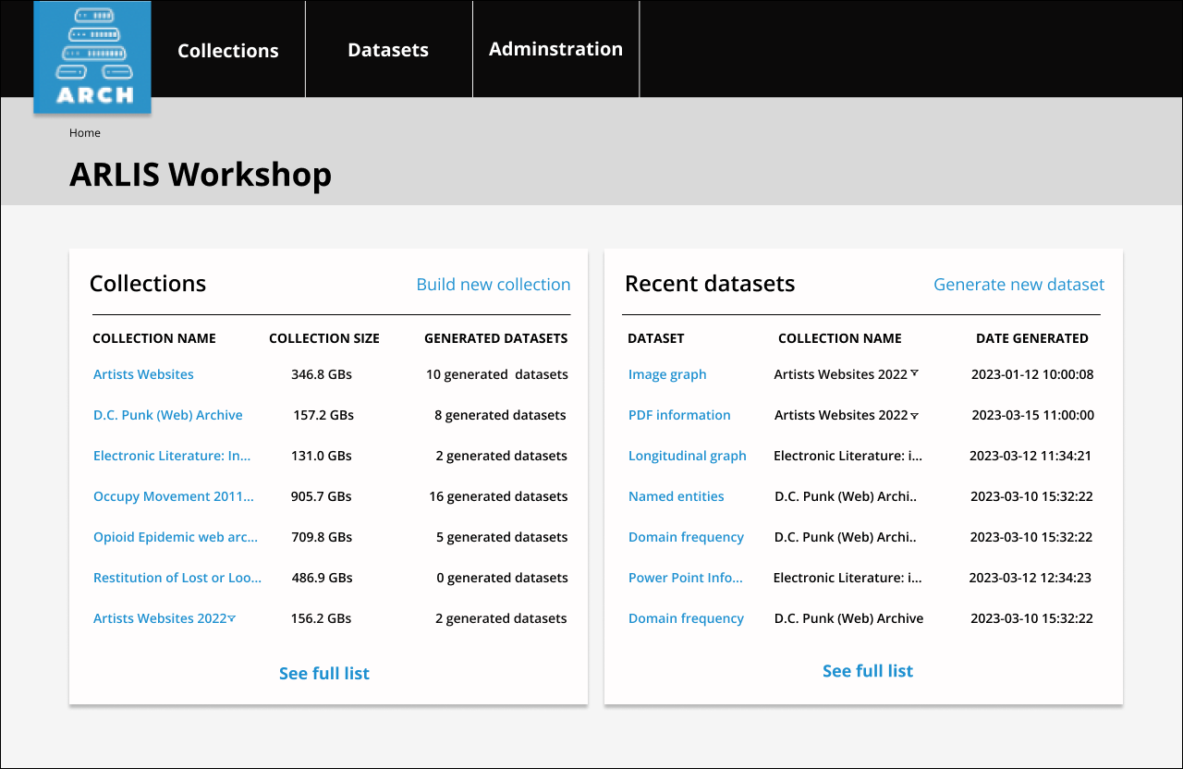1183x769 pixels.
Task: Select the 156.2 GBs size cell
Action: pyautogui.click(x=322, y=618)
